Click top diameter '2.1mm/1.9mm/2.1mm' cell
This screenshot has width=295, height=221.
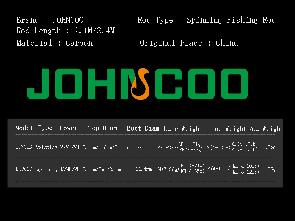105,148
